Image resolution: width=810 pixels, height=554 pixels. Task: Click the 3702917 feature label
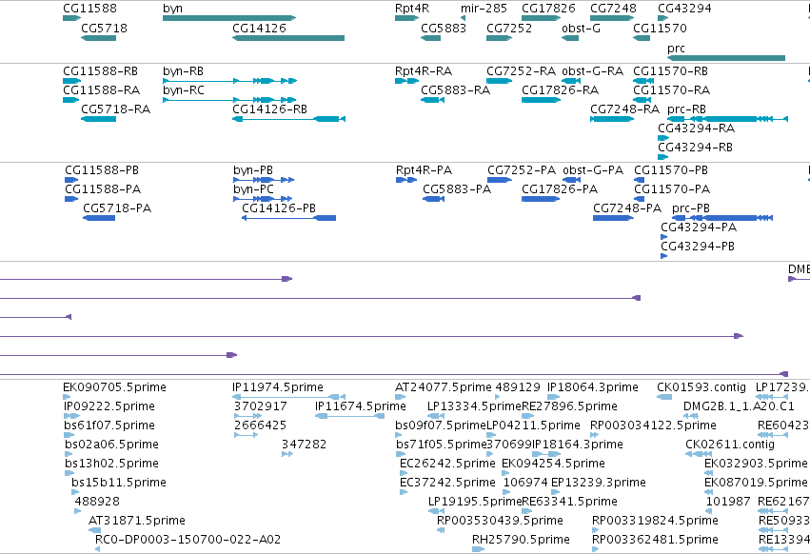pos(261,406)
